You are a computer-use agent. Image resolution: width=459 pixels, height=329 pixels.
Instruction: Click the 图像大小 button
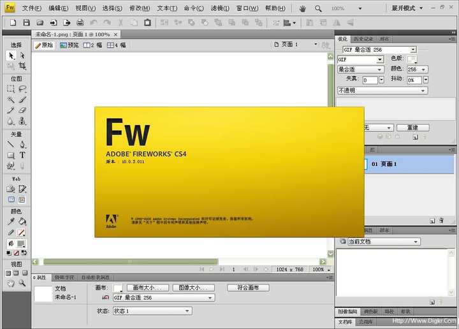(193, 288)
